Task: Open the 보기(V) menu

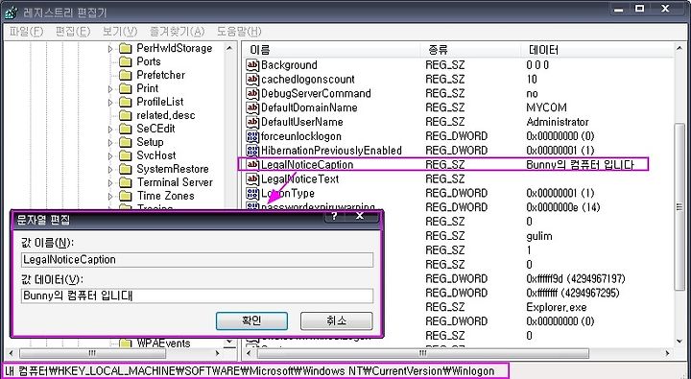Action: pyautogui.click(x=120, y=32)
